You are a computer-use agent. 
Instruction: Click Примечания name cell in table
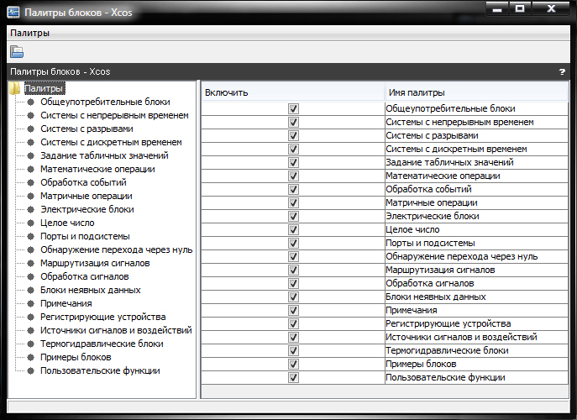476,310
